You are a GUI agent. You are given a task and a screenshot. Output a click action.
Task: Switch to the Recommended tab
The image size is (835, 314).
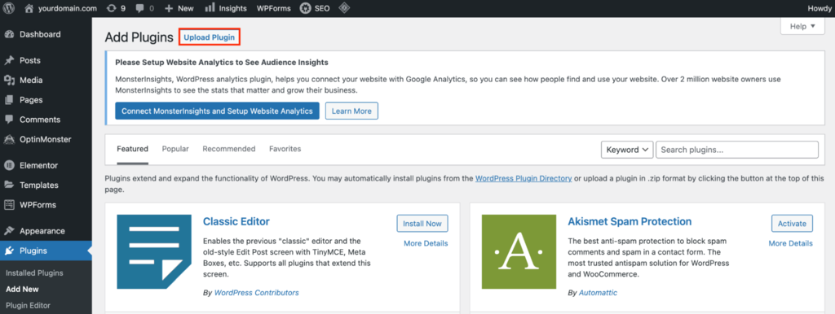click(229, 149)
